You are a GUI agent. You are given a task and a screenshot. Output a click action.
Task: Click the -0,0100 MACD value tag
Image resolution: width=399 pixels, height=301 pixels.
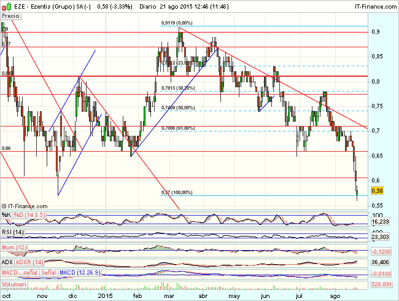(x=381, y=274)
